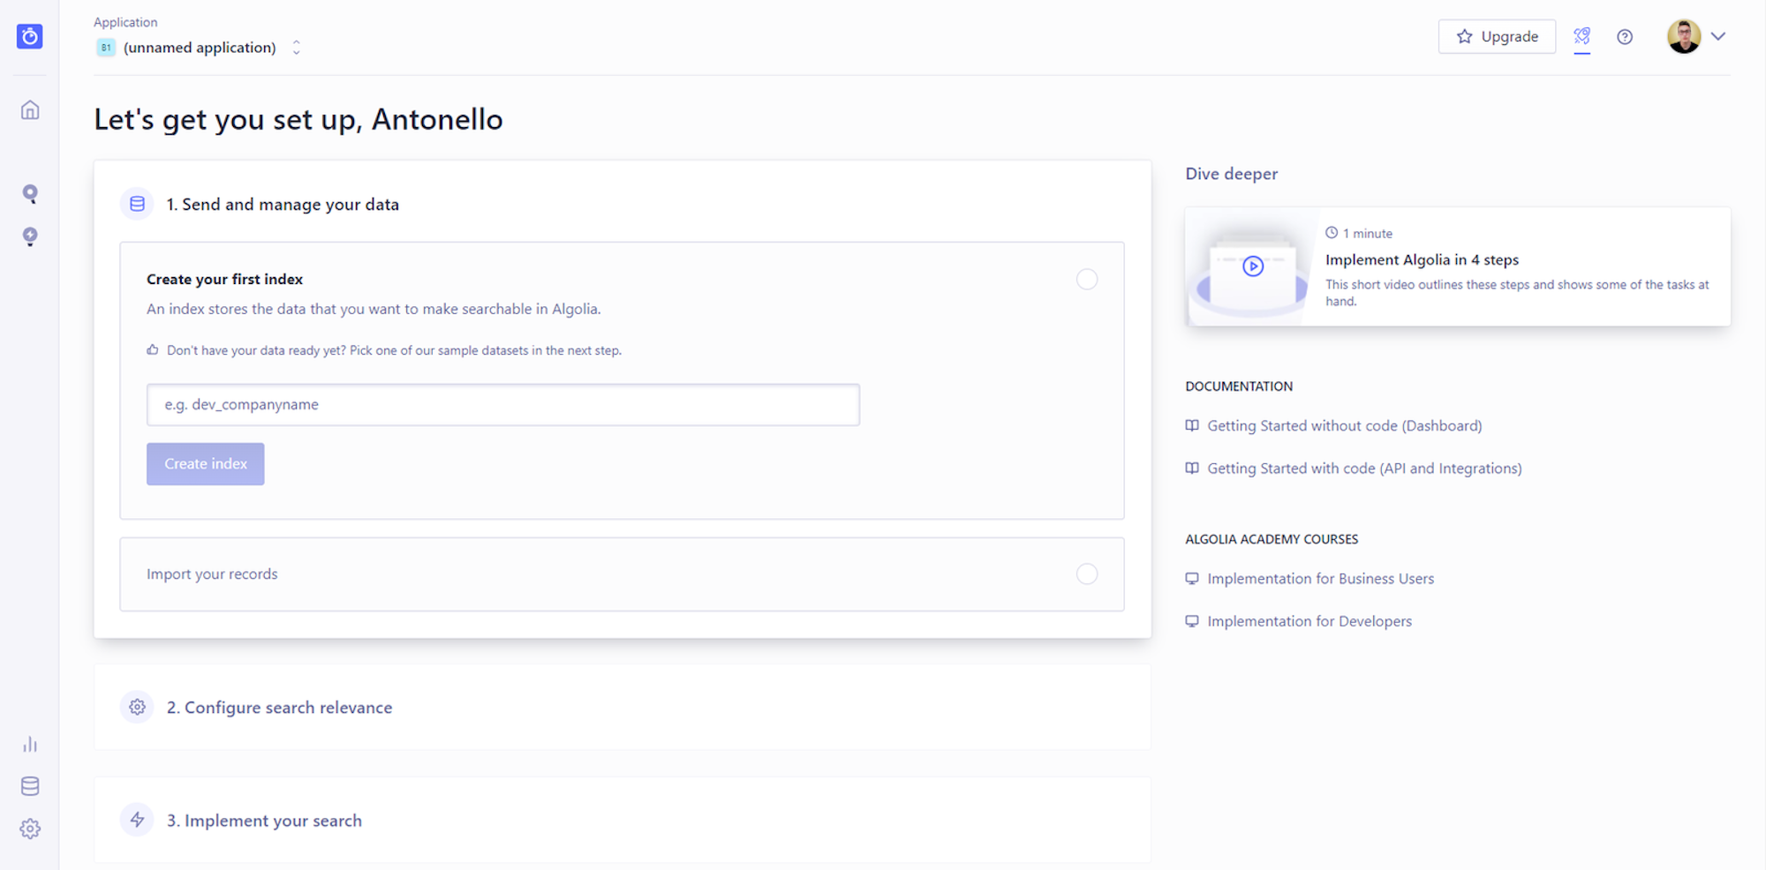Open the Implement Algolia in 4 steps card title
Screen dimensions: 1766x870
point(1422,259)
